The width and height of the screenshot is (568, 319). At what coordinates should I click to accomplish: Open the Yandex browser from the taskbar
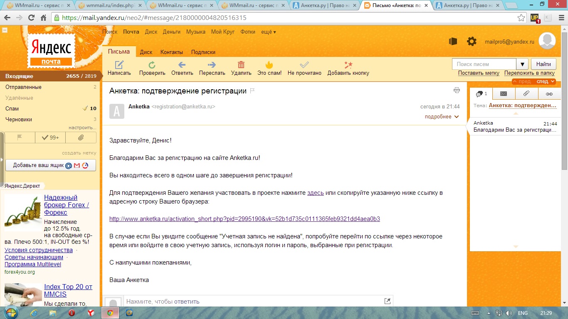tap(91, 313)
